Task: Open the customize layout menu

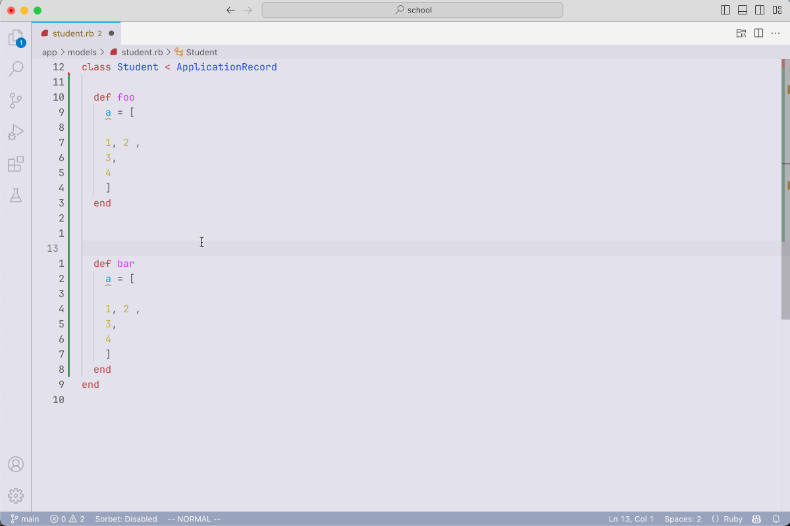Action: (x=777, y=10)
